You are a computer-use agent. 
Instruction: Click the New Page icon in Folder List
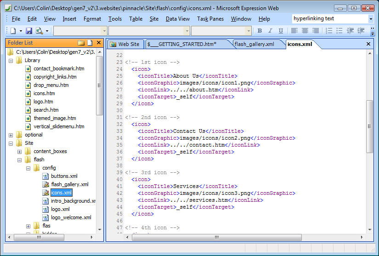coord(90,43)
